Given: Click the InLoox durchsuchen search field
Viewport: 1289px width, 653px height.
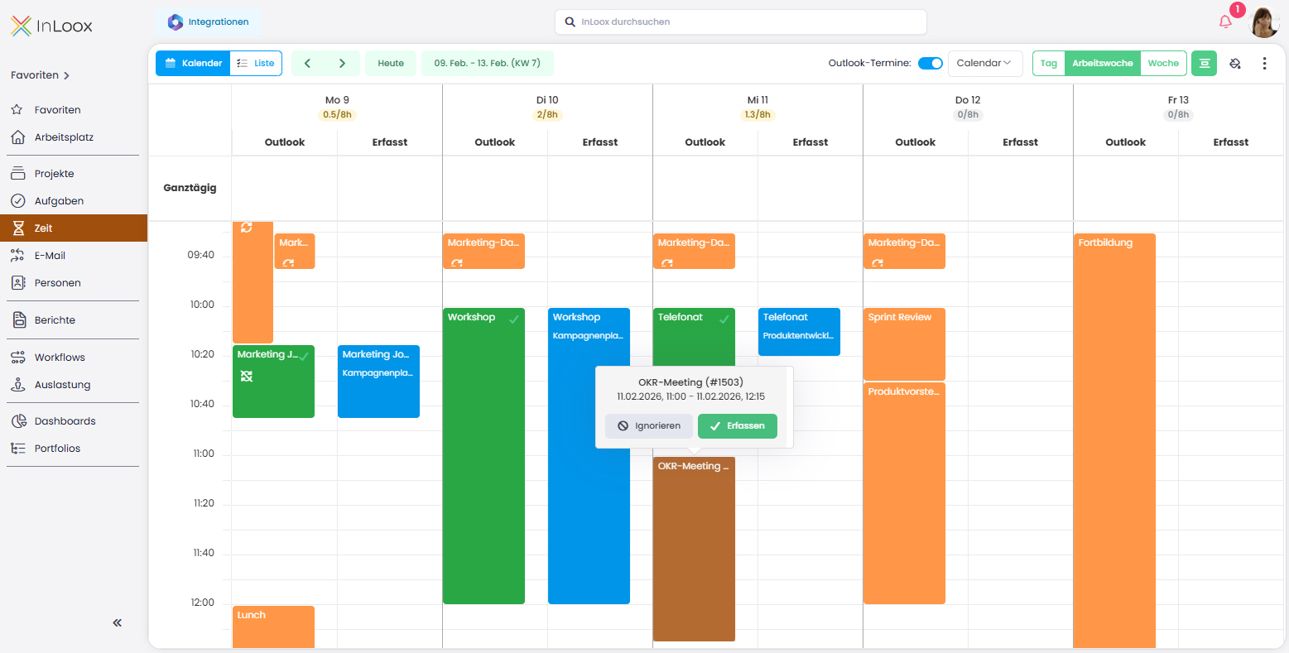Looking at the screenshot, I should tap(740, 22).
